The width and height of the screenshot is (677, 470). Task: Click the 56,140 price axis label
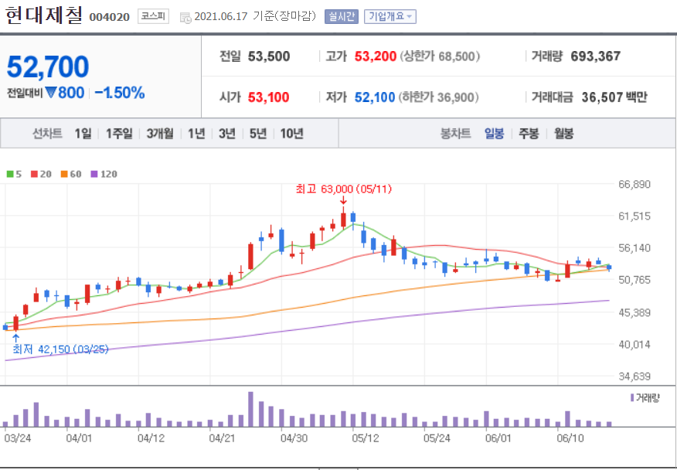[634, 248]
